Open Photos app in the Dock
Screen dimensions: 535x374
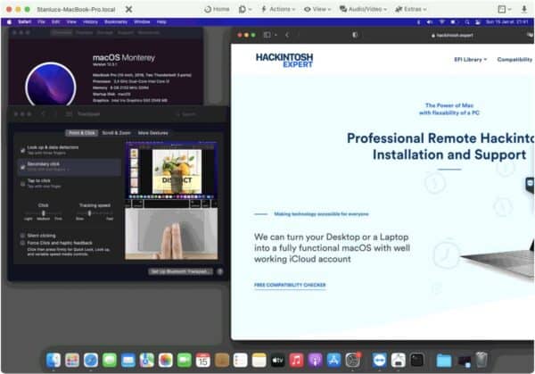[166, 360]
